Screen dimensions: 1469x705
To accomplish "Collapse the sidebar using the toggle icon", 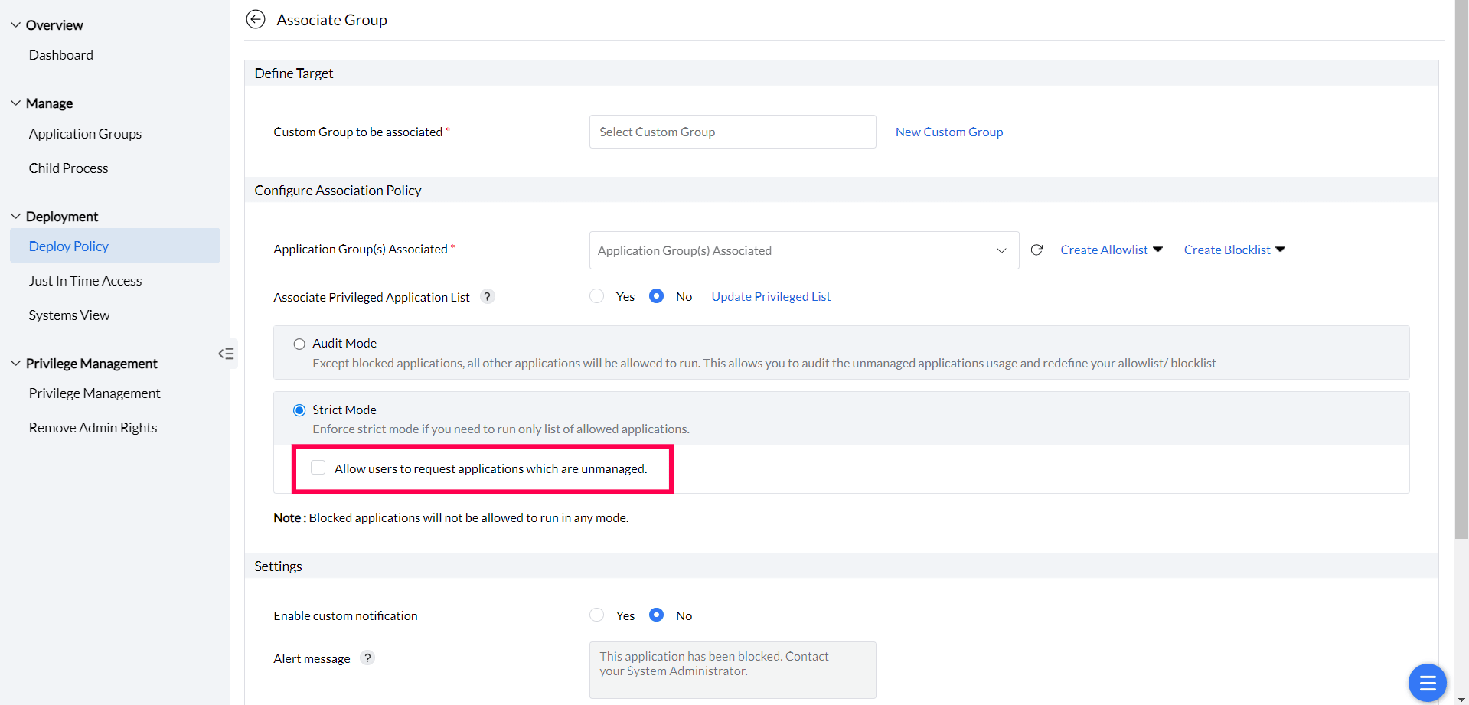I will 226,354.
